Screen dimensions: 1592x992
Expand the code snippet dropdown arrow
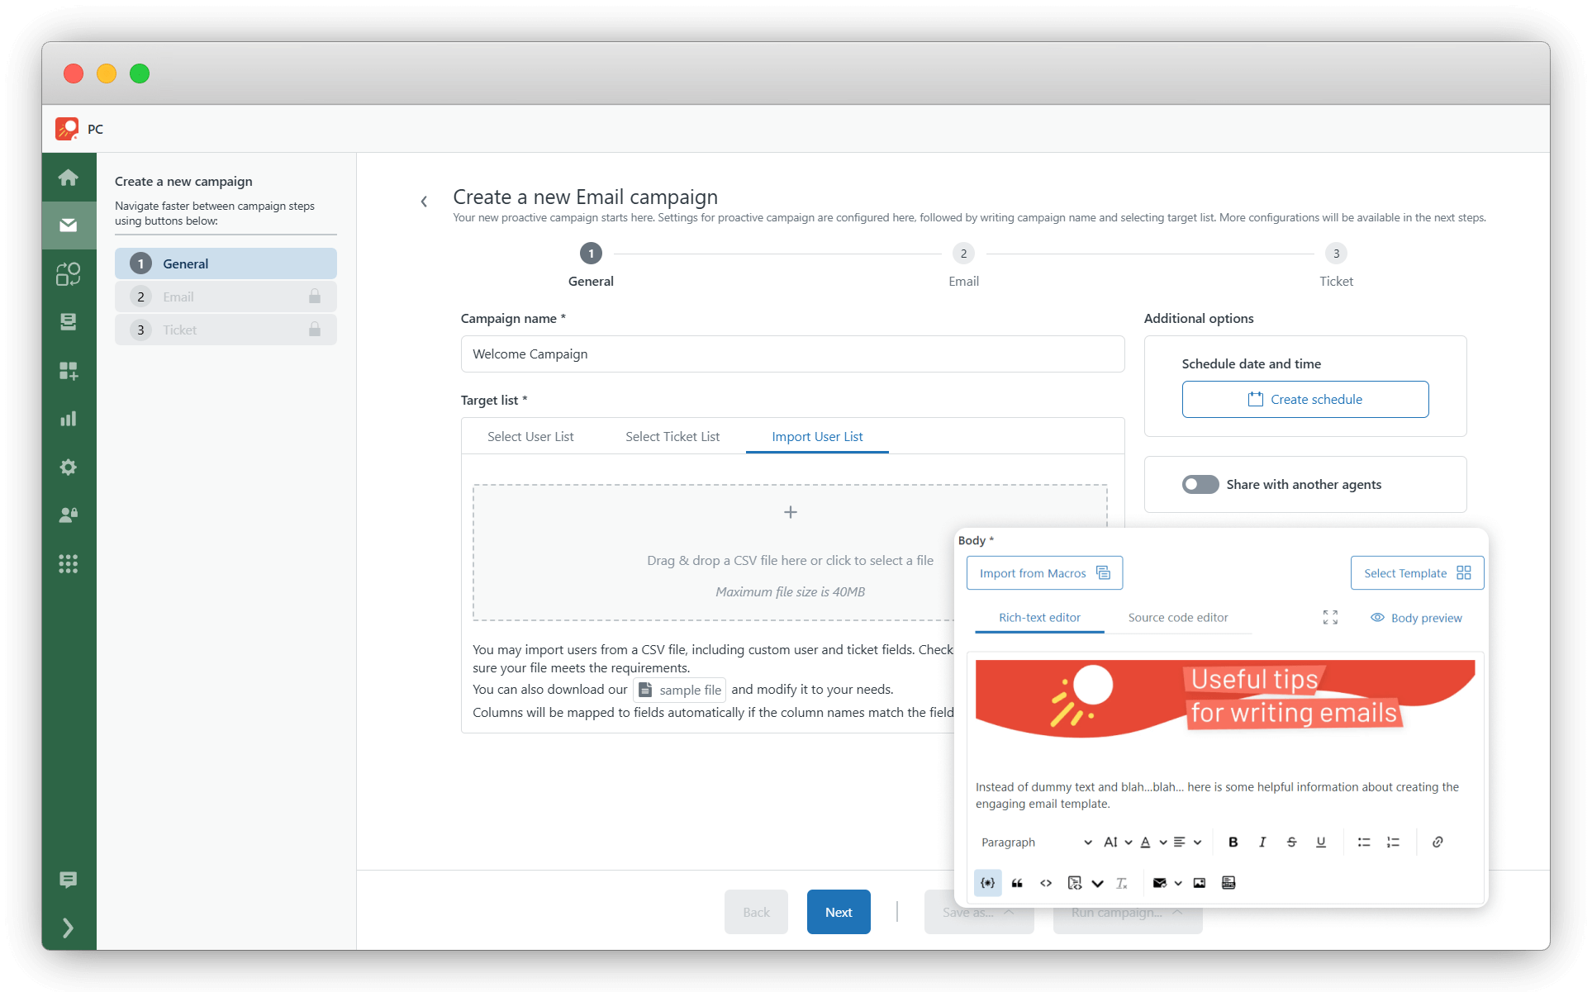click(x=1097, y=883)
